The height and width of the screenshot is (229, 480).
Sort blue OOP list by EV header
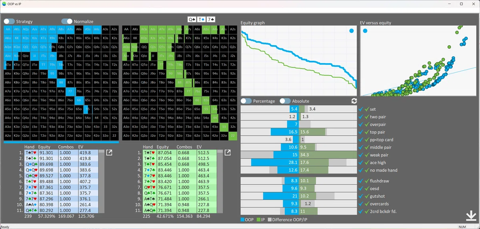click(x=81, y=147)
